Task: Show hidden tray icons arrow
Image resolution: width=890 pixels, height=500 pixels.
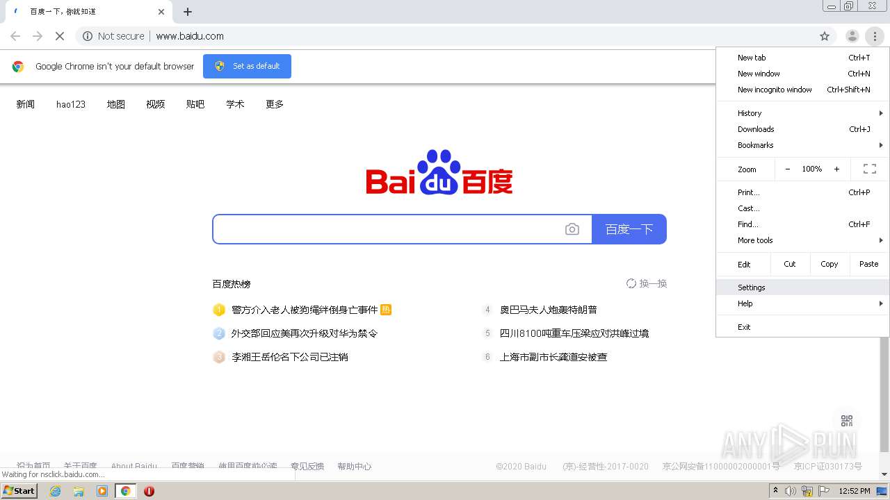Action: tap(776, 490)
